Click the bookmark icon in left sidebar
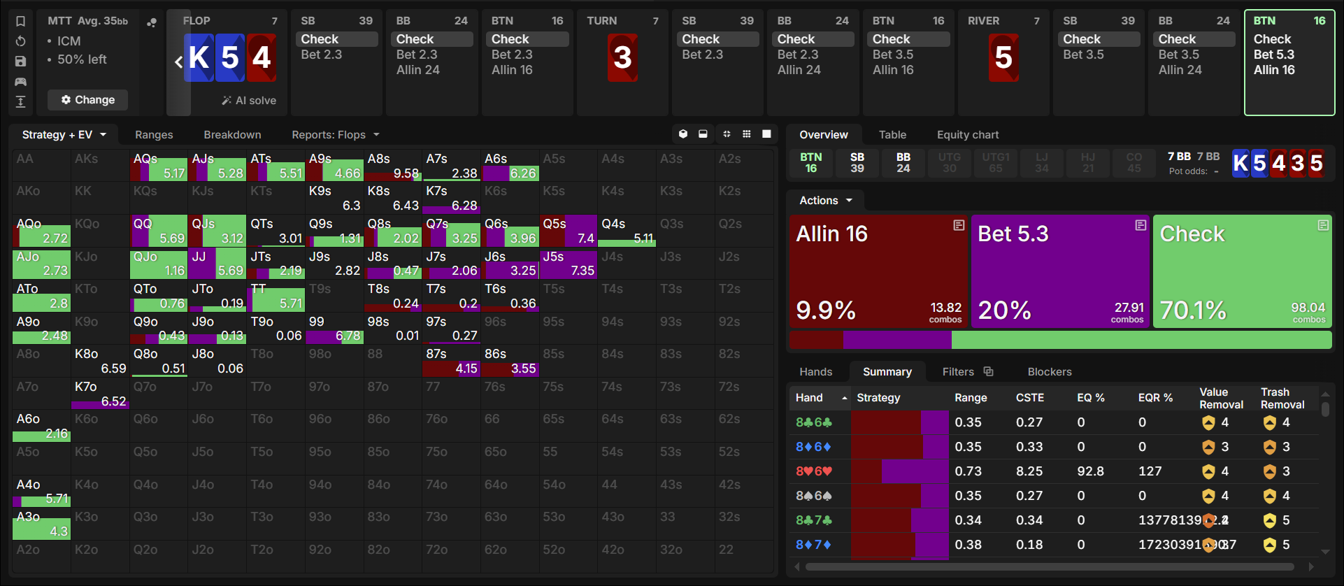The image size is (1344, 586). [20, 21]
